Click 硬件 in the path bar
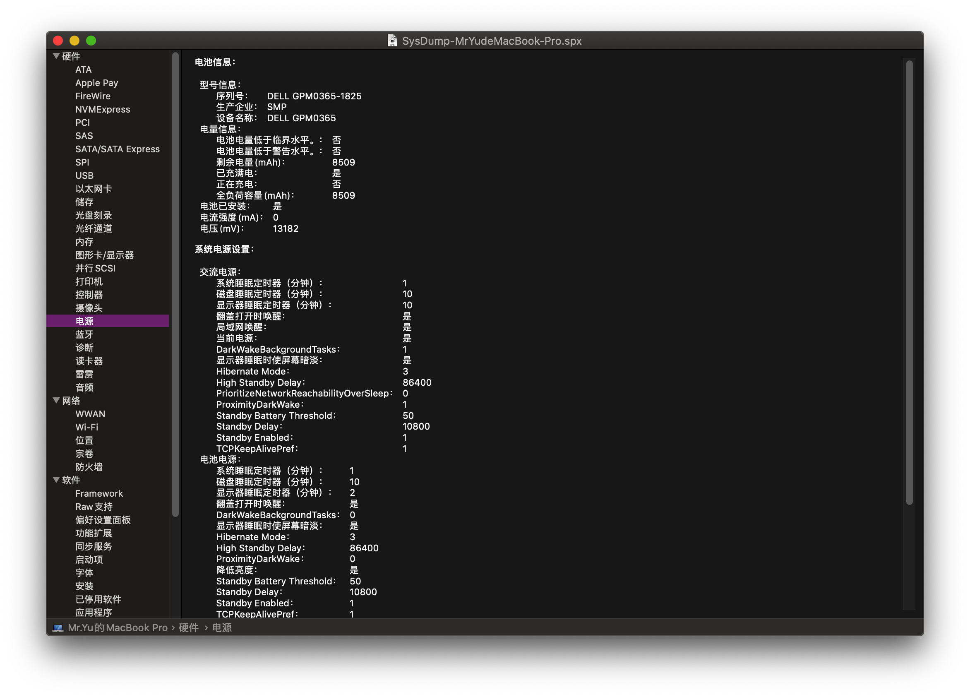 pos(189,628)
